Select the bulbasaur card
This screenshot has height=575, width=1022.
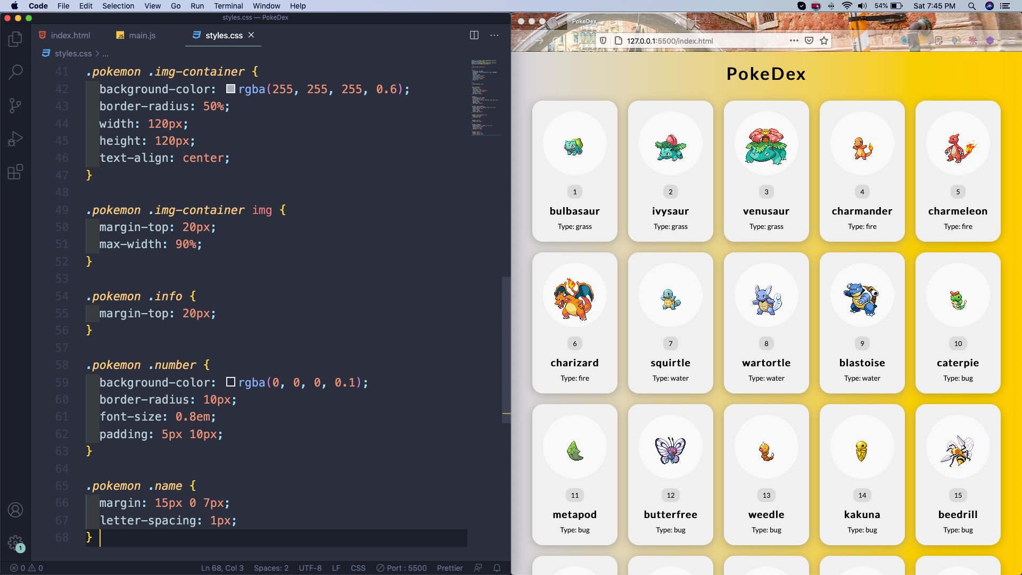click(x=575, y=171)
